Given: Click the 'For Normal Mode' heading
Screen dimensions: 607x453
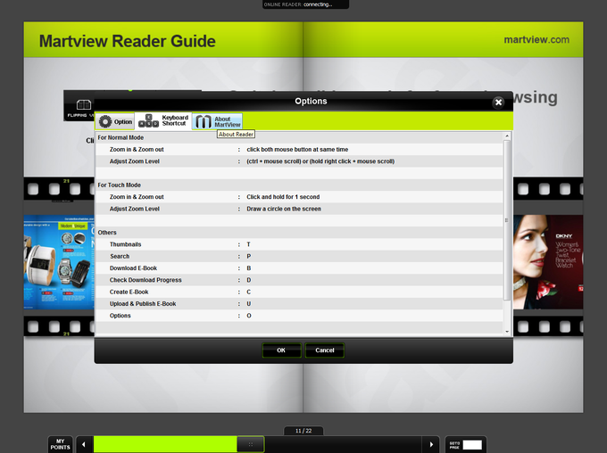Looking at the screenshot, I should click(x=121, y=137).
